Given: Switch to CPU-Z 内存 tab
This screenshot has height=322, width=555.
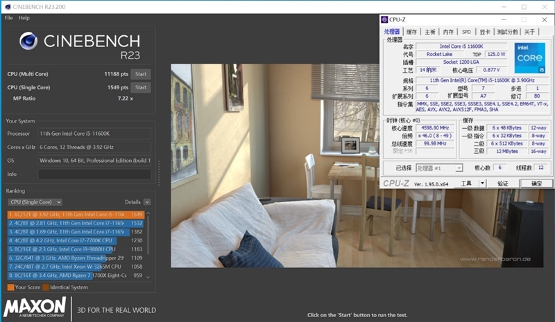Looking at the screenshot, I should (448, 32).
